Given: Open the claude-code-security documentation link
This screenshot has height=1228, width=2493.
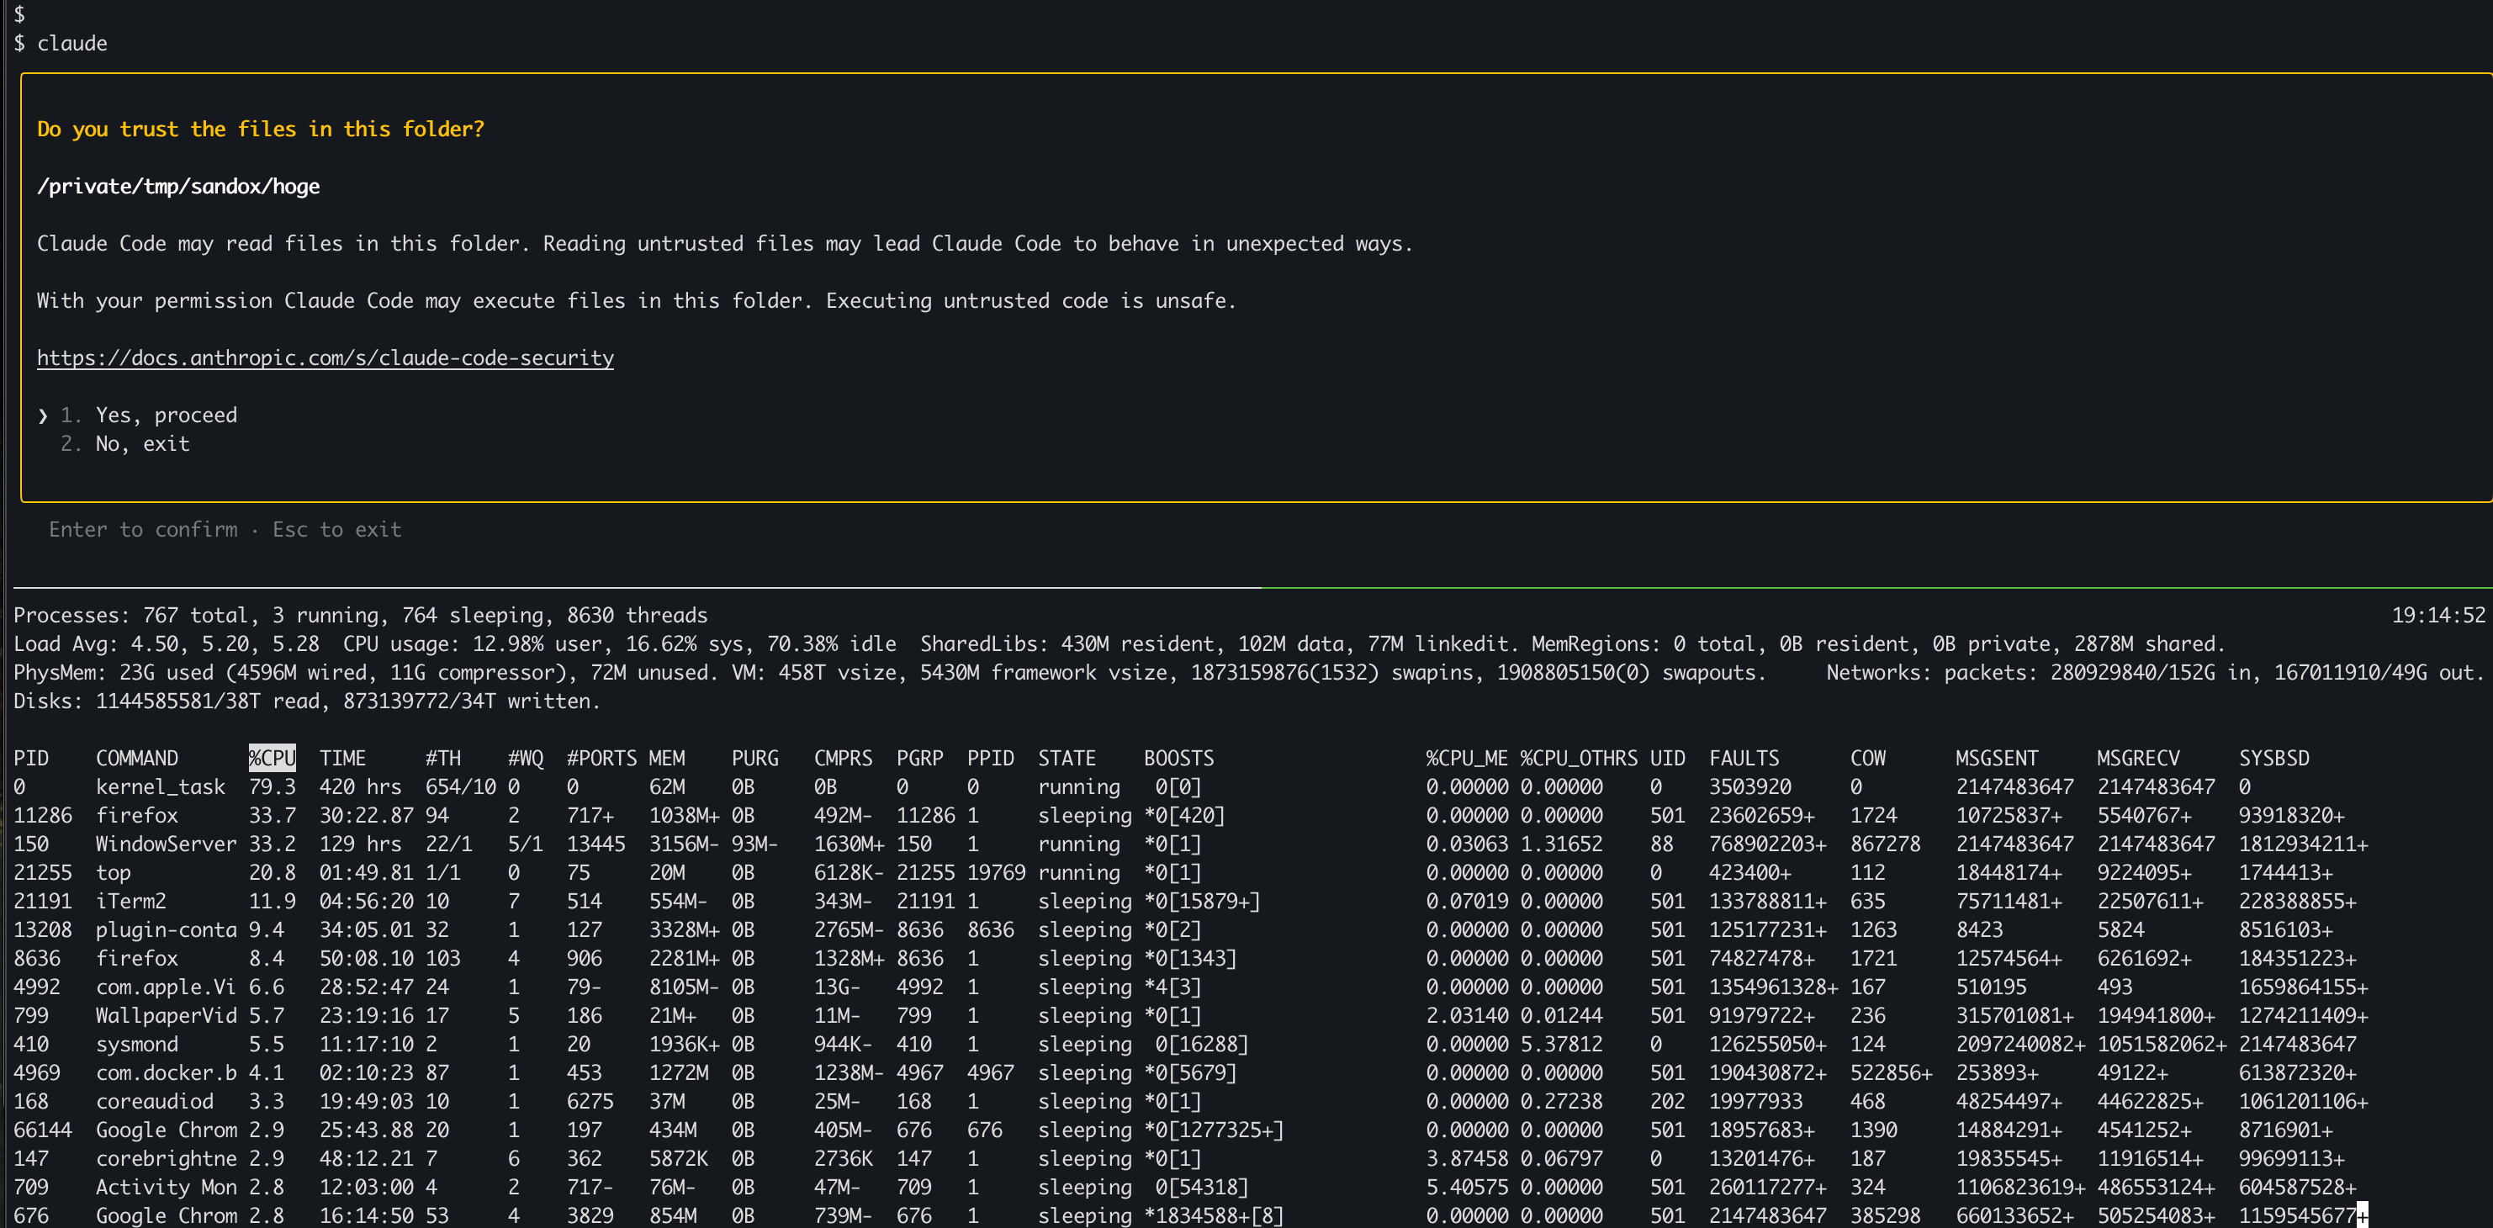Looking at the screenshot, I should (324, 358).
